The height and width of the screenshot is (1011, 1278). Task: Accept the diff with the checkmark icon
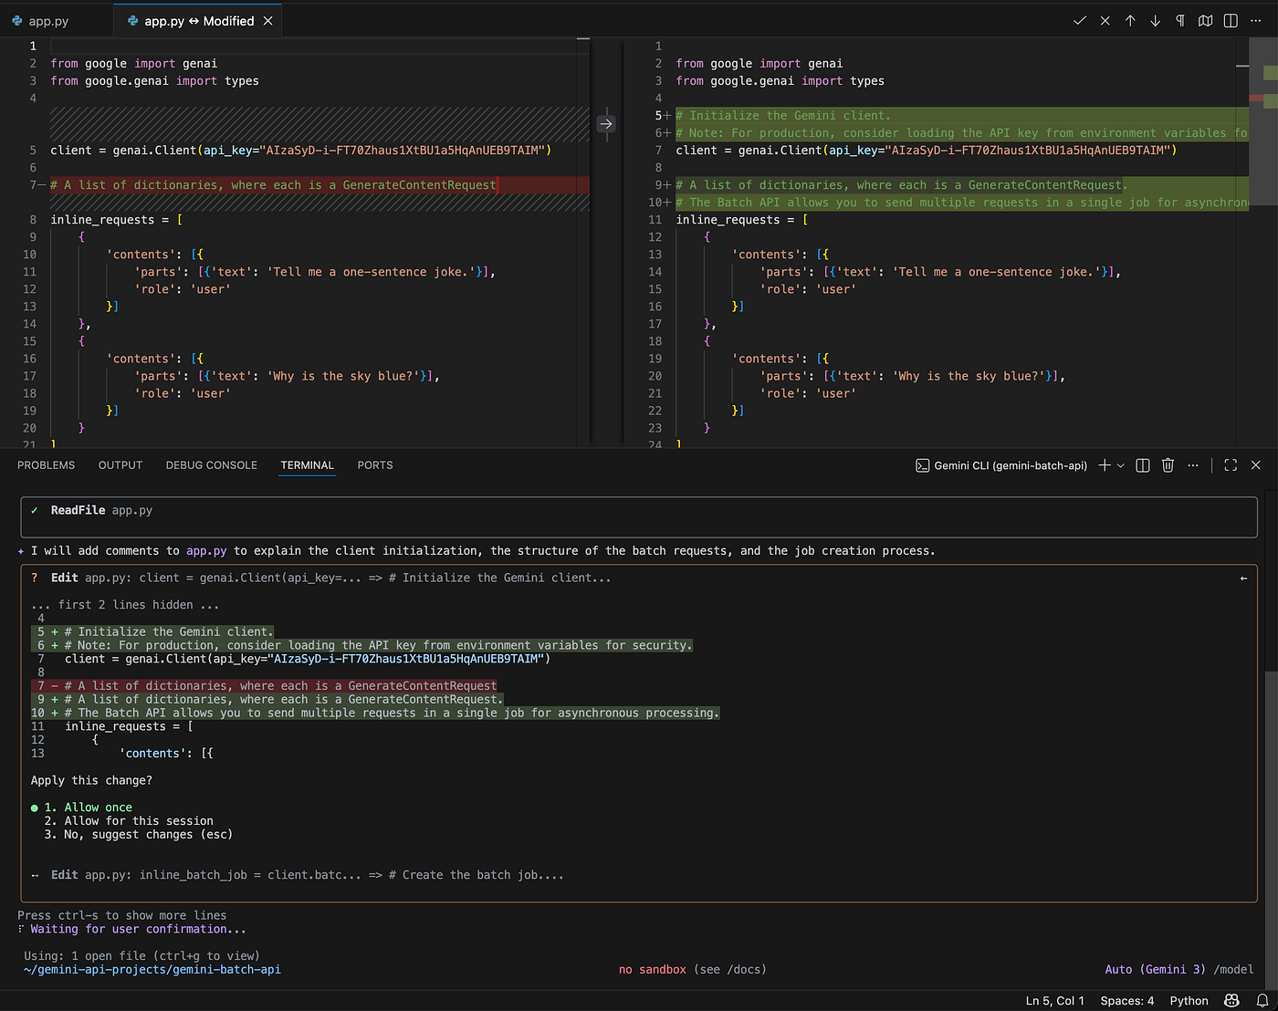pos(1080,21)
